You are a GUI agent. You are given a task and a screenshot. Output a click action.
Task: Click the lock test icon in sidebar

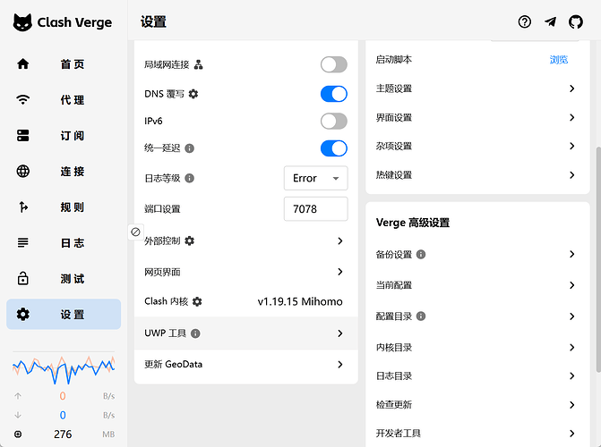click(23, 278)
